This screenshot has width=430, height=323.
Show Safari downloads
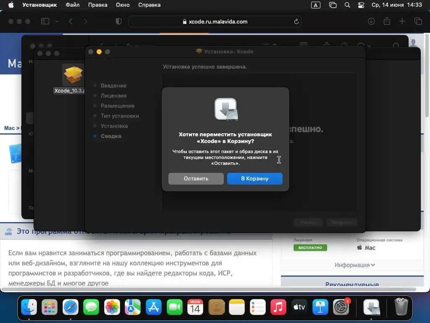(x=371, y=21)
